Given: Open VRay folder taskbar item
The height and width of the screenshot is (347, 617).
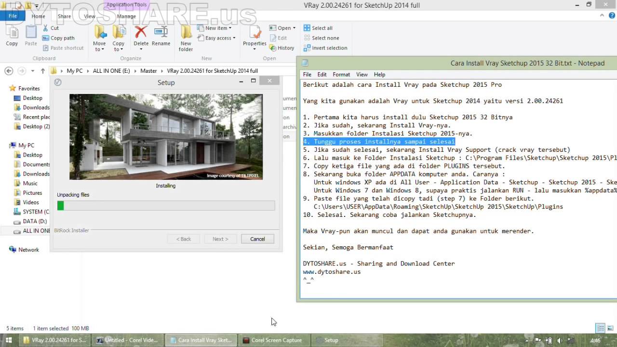Looking at the screenshot, I should tap(55, 340).
